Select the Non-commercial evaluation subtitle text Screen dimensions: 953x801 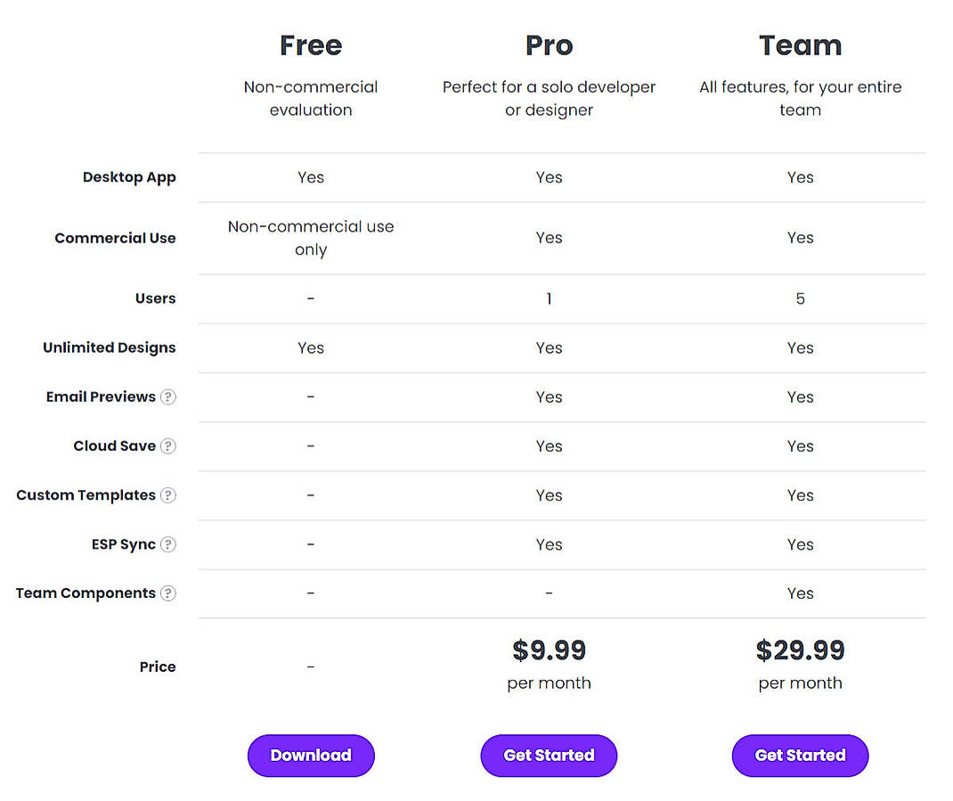[310, 98]
